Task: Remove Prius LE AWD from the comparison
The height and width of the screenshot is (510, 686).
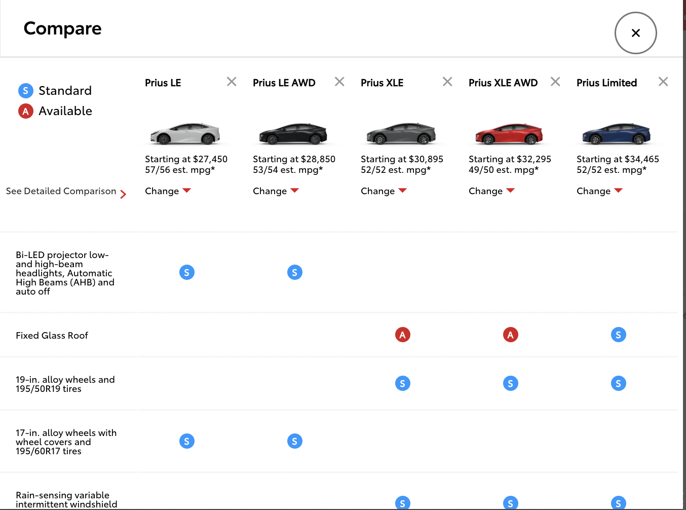Action: tap(339, 82)
